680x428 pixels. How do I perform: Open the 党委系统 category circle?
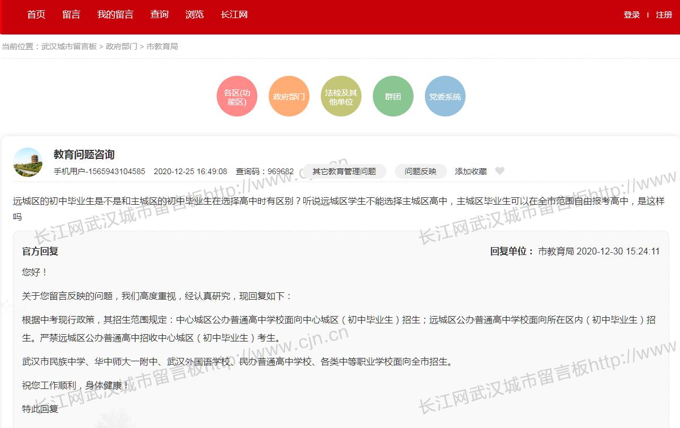[445, 96]
